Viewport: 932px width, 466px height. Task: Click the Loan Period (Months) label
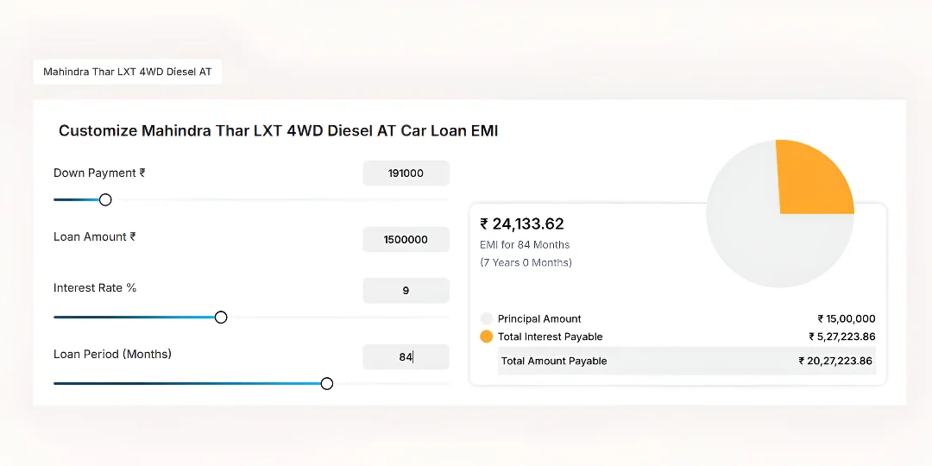click(112, 355)
